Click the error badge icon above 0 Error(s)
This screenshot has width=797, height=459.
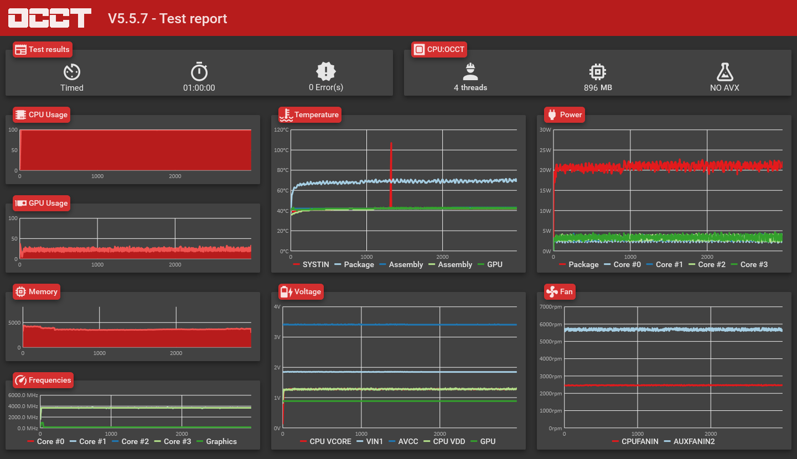[326, 71]
